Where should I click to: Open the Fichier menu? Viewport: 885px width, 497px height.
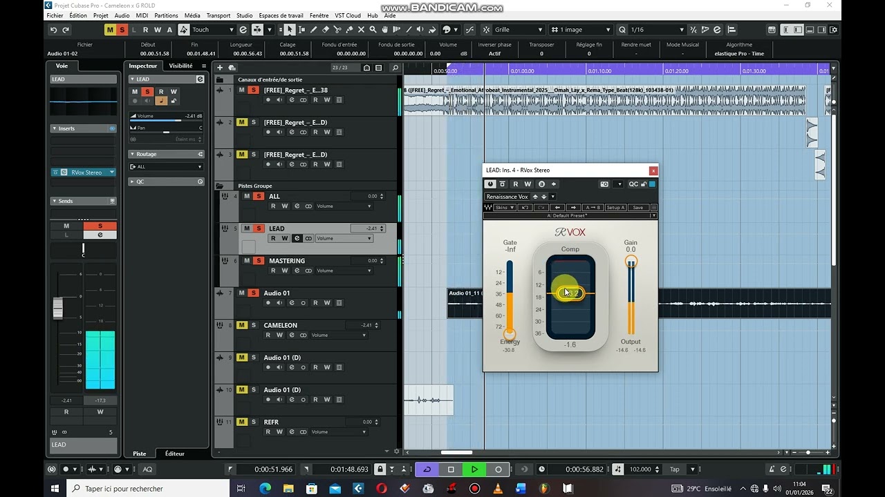(55, 15)
